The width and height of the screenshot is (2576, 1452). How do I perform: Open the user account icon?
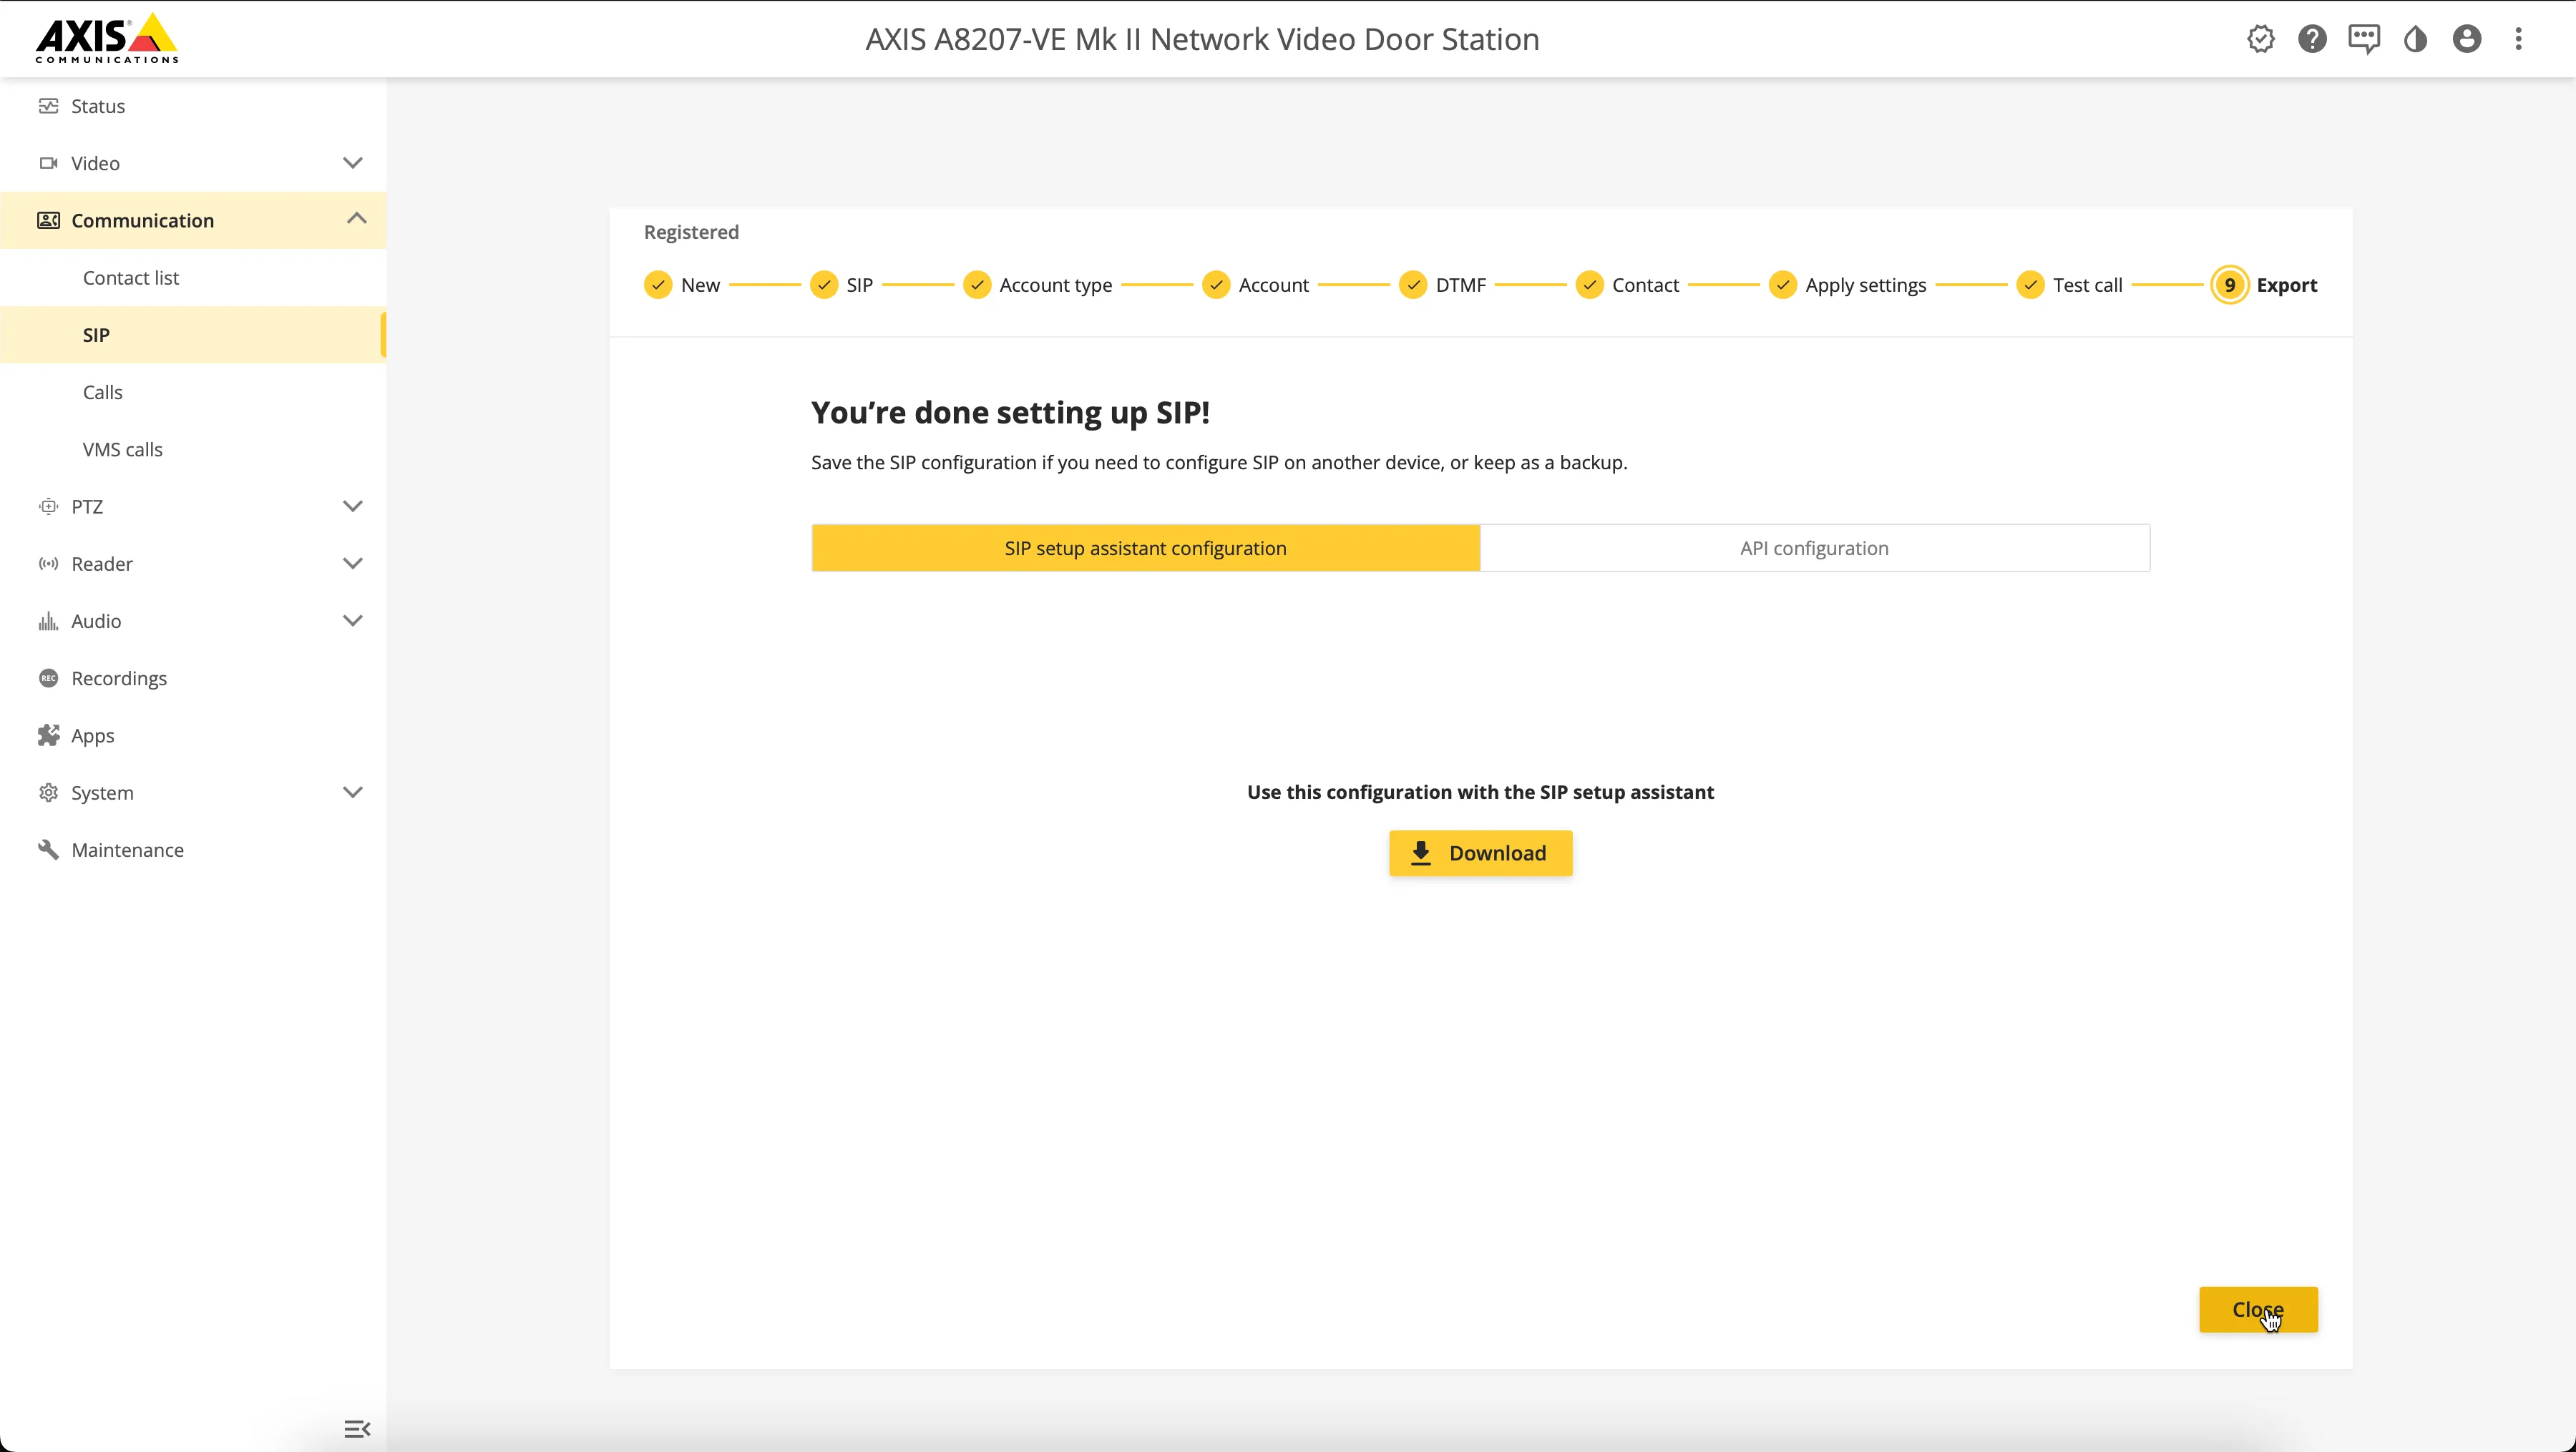click(x=2467, y=39)
